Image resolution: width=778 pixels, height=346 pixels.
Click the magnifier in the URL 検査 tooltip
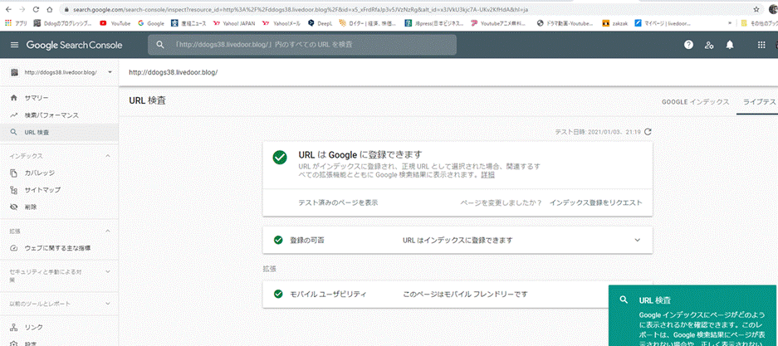pos(623,300)
